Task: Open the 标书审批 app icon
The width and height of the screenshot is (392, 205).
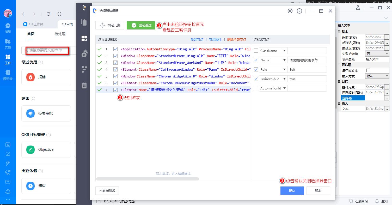Action: coord(30,113)
